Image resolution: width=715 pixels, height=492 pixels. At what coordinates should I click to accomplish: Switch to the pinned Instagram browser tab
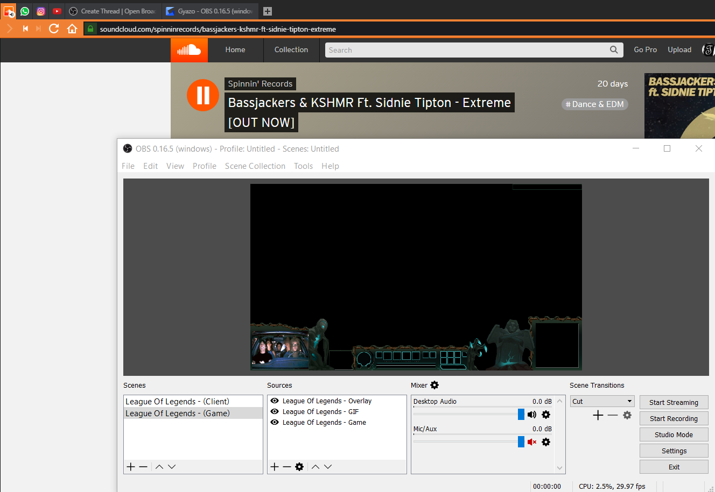(41, 11)
